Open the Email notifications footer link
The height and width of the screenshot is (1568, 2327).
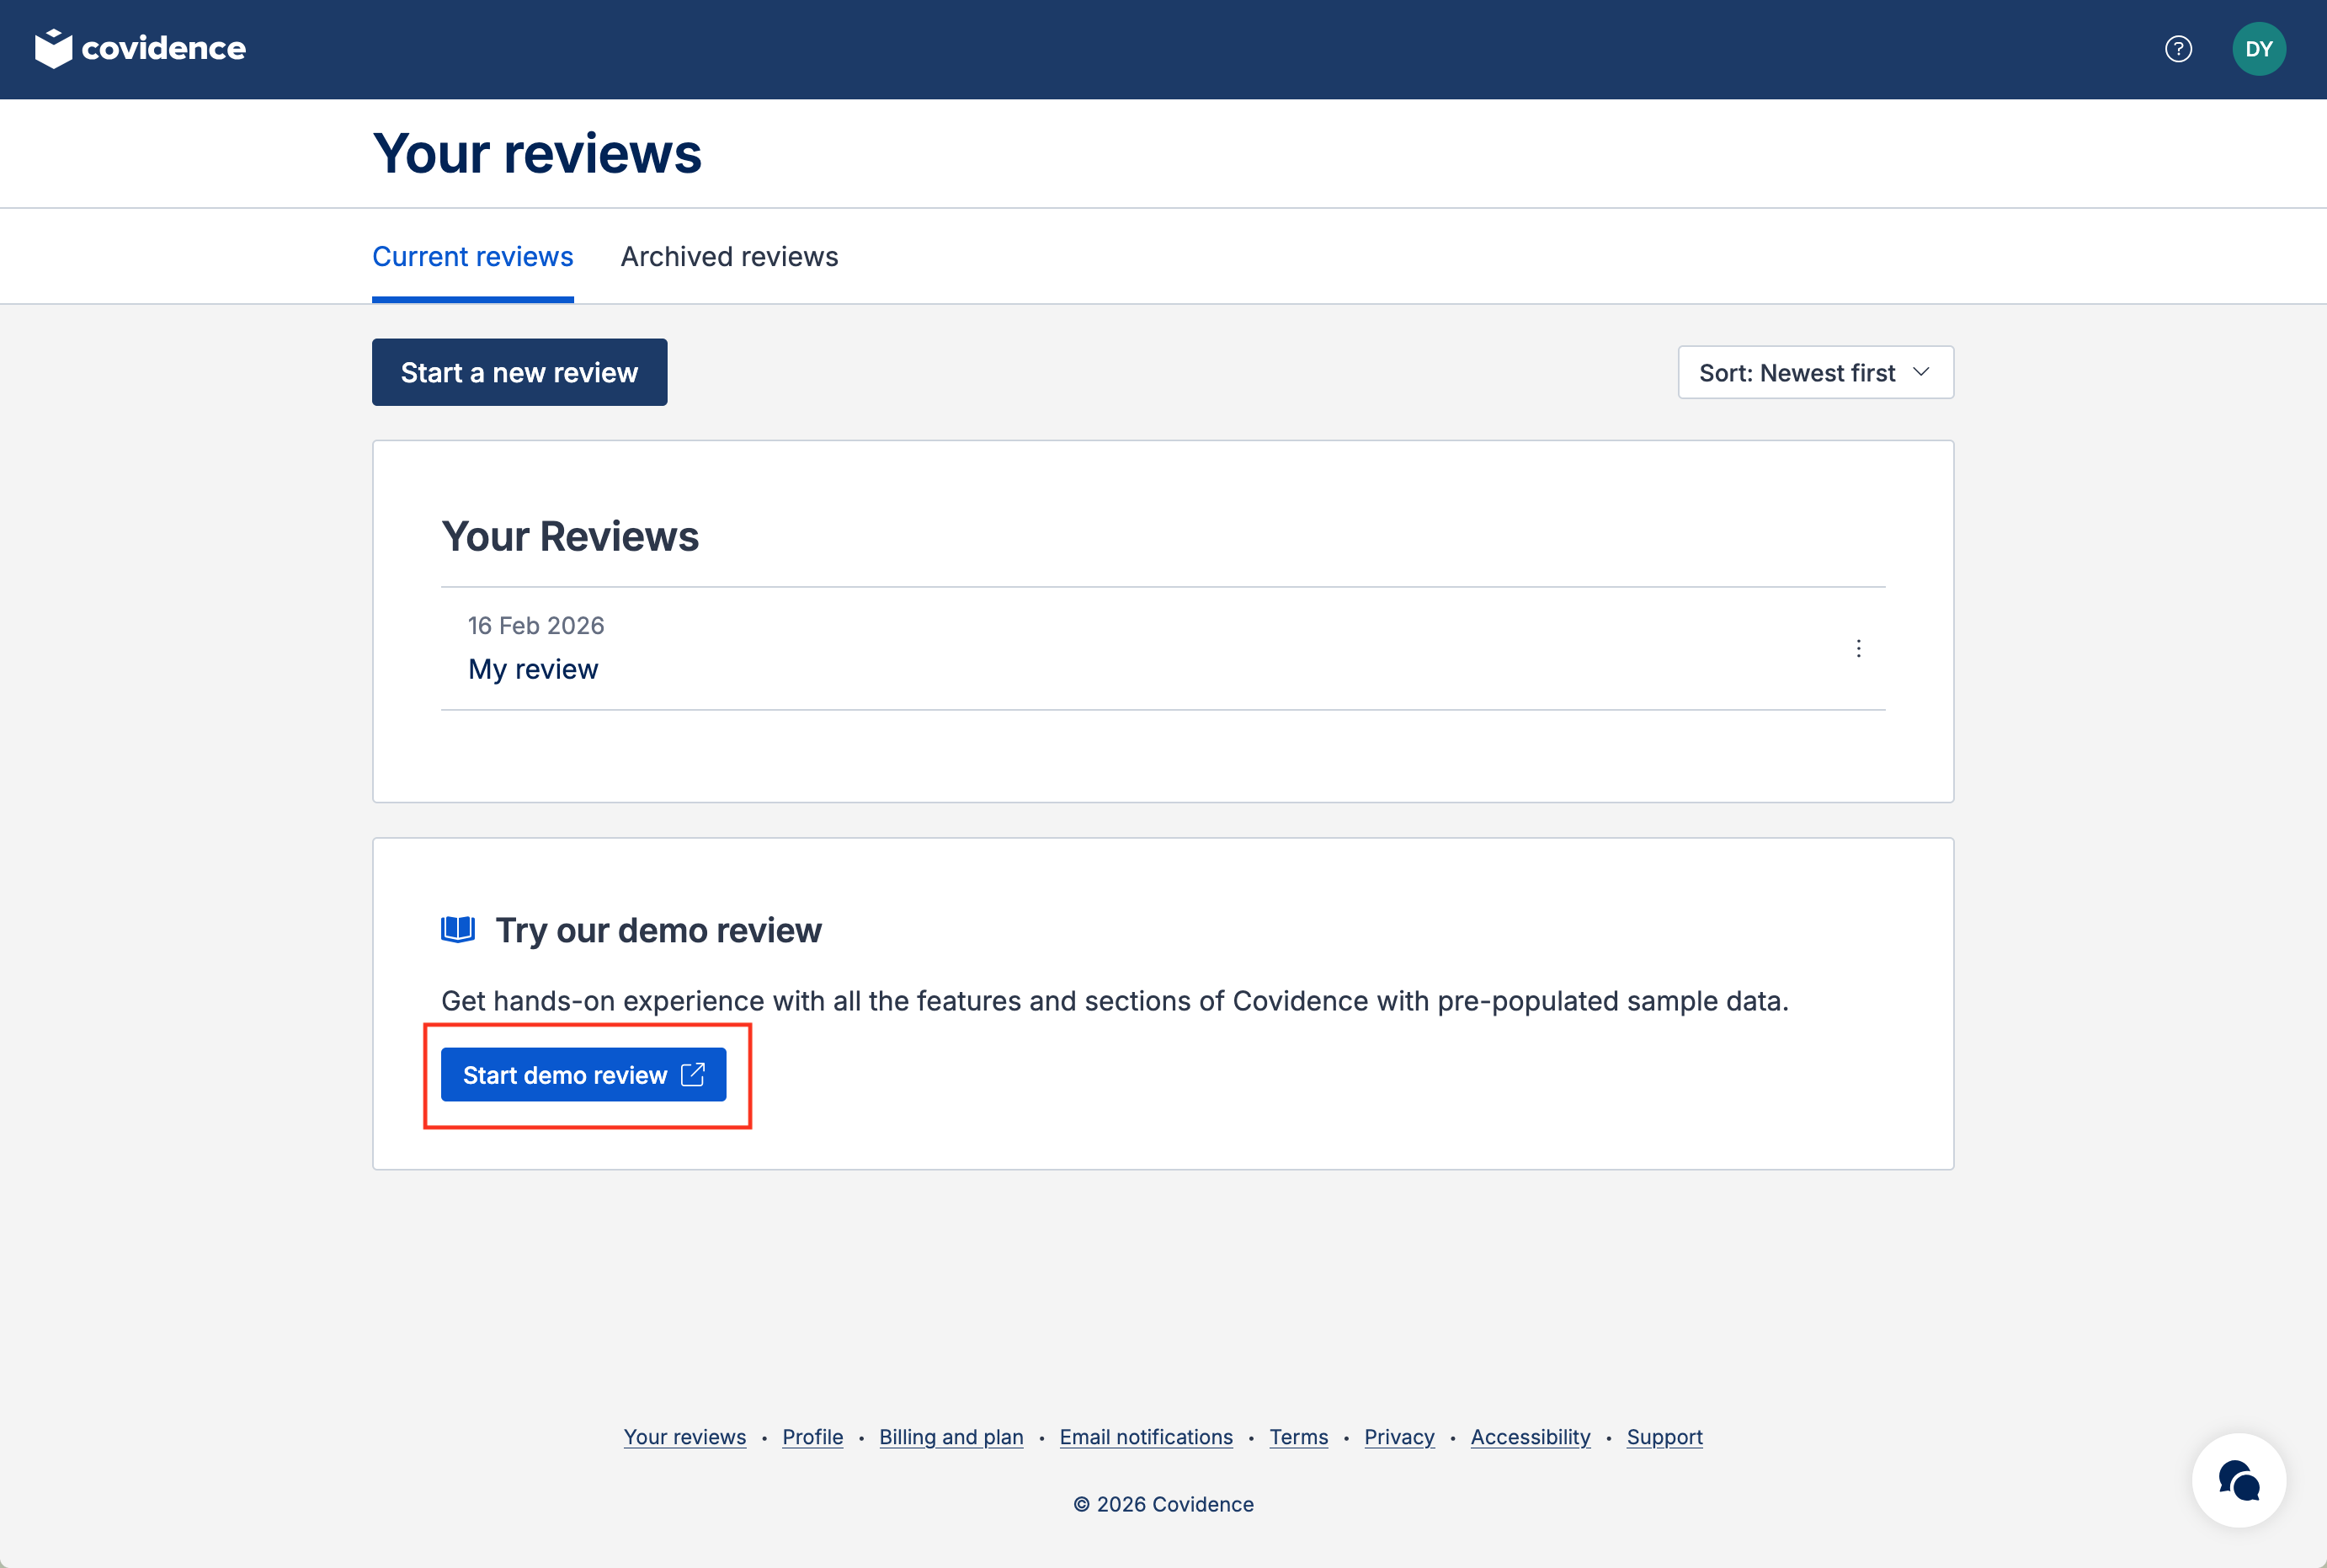(x=1146, y=1437)
